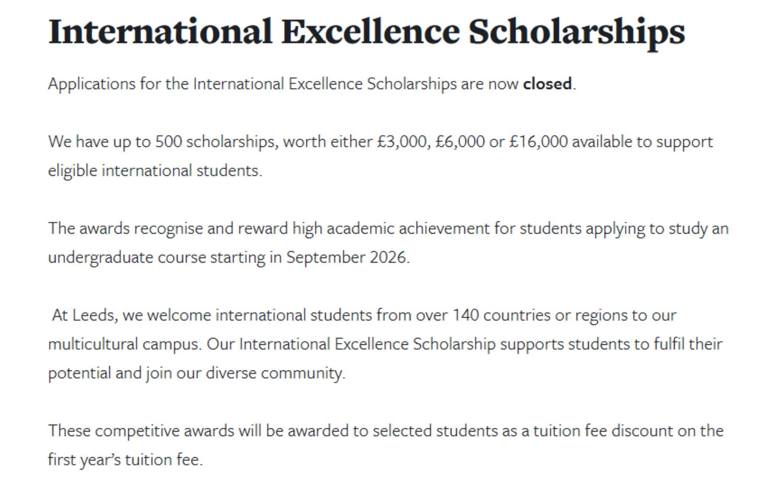Click the number "500" before scholarships
Viewport: 773px width, 485px height.
(x=168, y=142)
